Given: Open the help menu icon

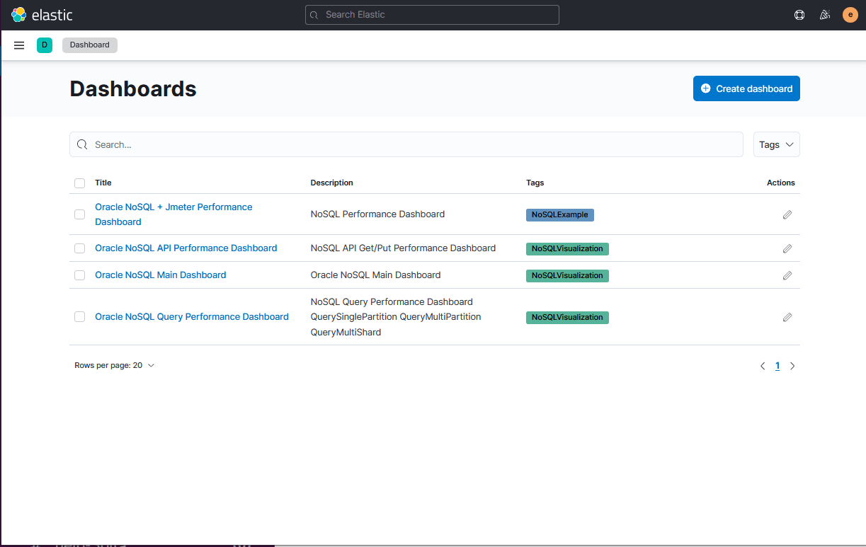Looking at the screenshot, I should tap(799, 15).
